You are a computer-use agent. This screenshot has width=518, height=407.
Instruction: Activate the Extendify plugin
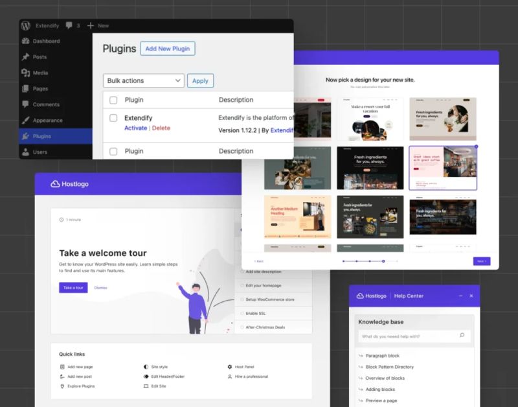click(135, 128)
